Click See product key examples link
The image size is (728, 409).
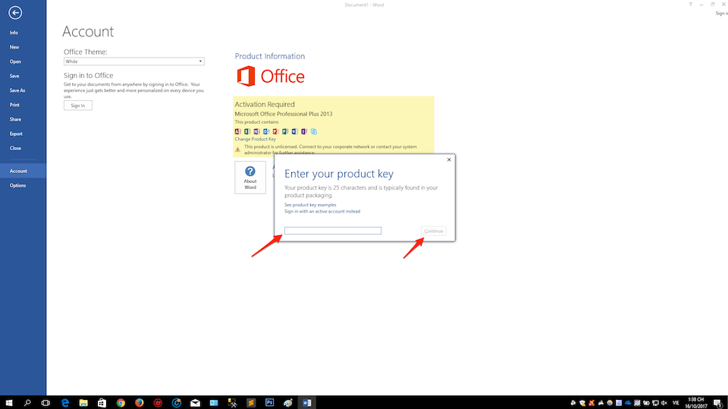coord(310,205)
